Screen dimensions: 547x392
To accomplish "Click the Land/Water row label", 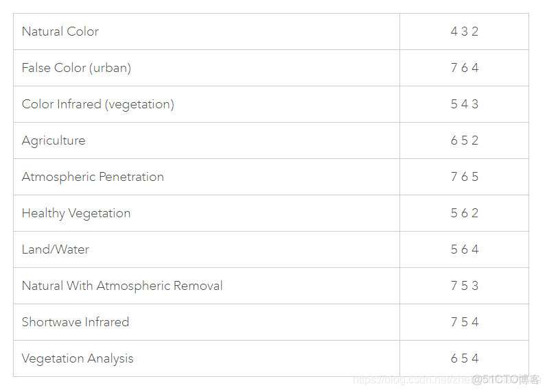I will tap(56, 249).
